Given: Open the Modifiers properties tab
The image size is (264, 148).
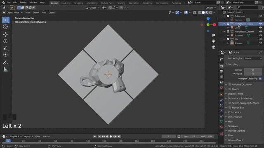Looking at the screenshot, I should (x=221, y=100).
